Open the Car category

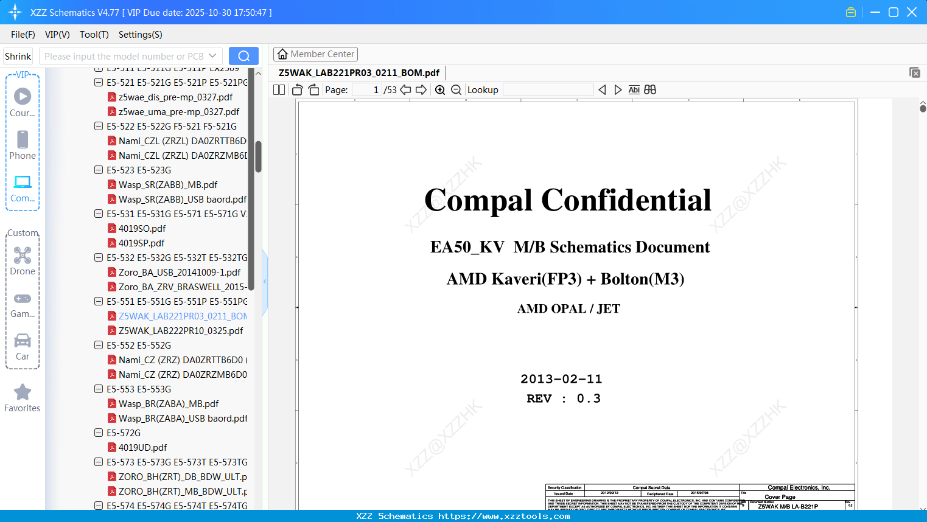[x=23, y=347]
